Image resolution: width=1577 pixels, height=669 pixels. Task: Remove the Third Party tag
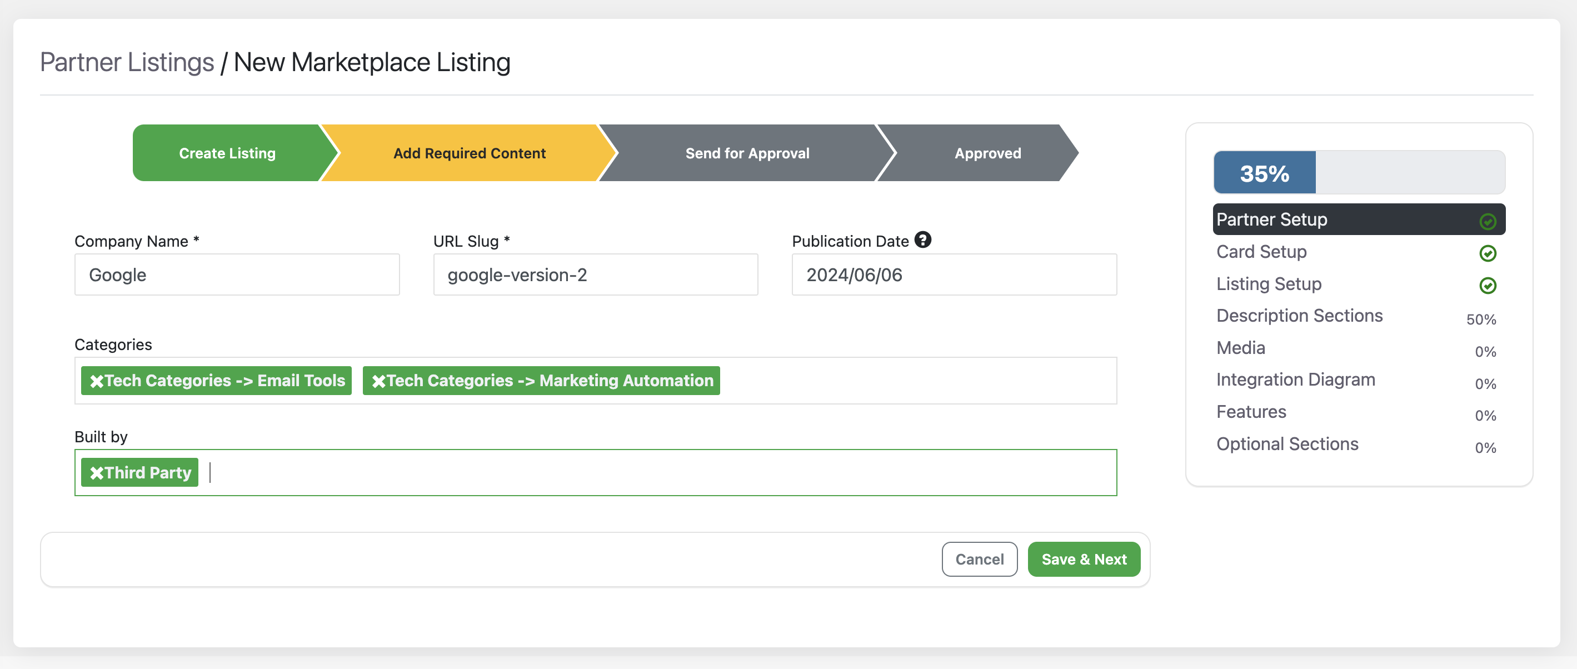[97, 473]
